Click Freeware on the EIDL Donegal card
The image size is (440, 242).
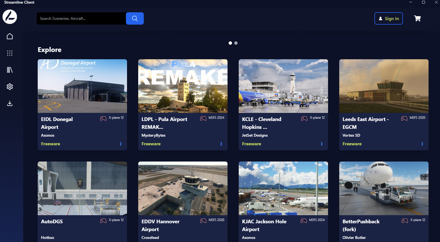(51, 144)
